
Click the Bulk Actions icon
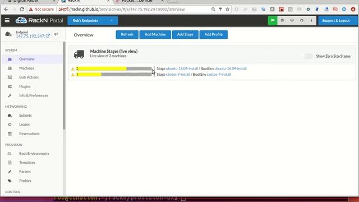click(10, 77)
